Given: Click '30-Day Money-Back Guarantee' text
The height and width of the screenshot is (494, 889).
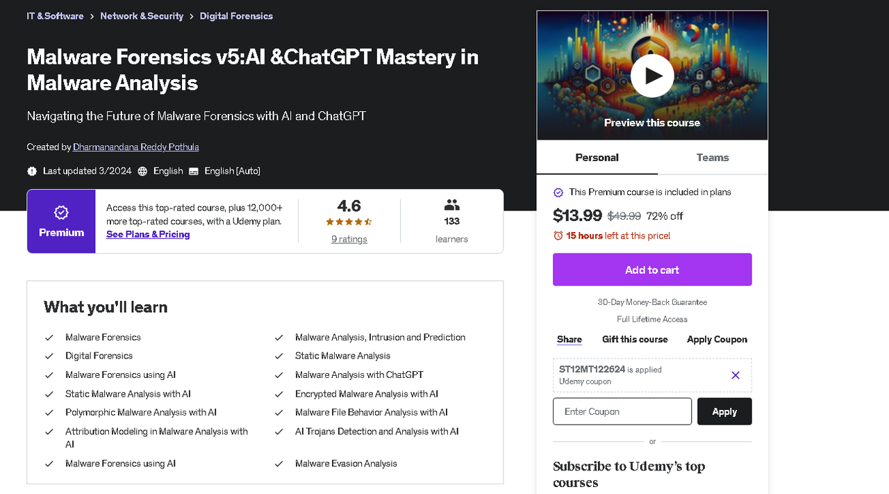Looking at the screenshot, I should click(652, 302).
